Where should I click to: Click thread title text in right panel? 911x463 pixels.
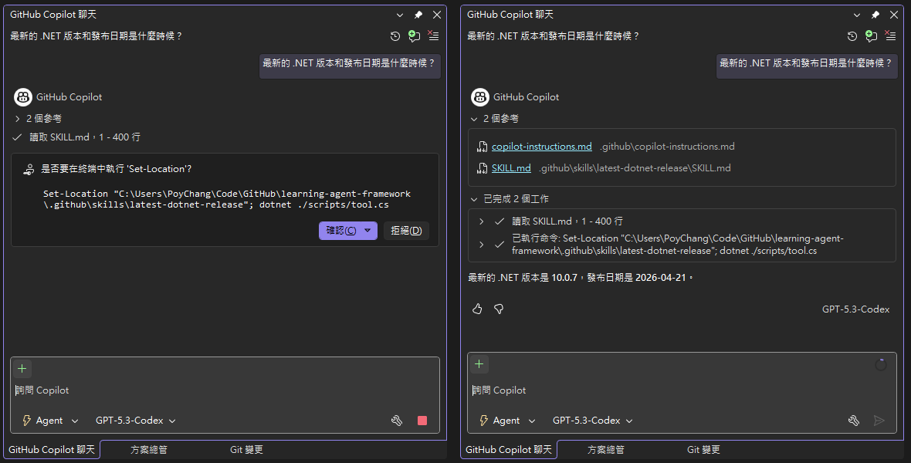(x=554, y=36)
